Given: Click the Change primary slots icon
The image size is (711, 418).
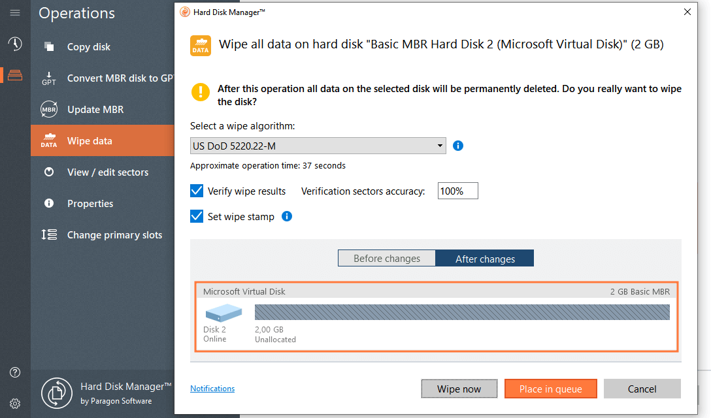Looking at the screenshot, I should [x=49, y=234].
